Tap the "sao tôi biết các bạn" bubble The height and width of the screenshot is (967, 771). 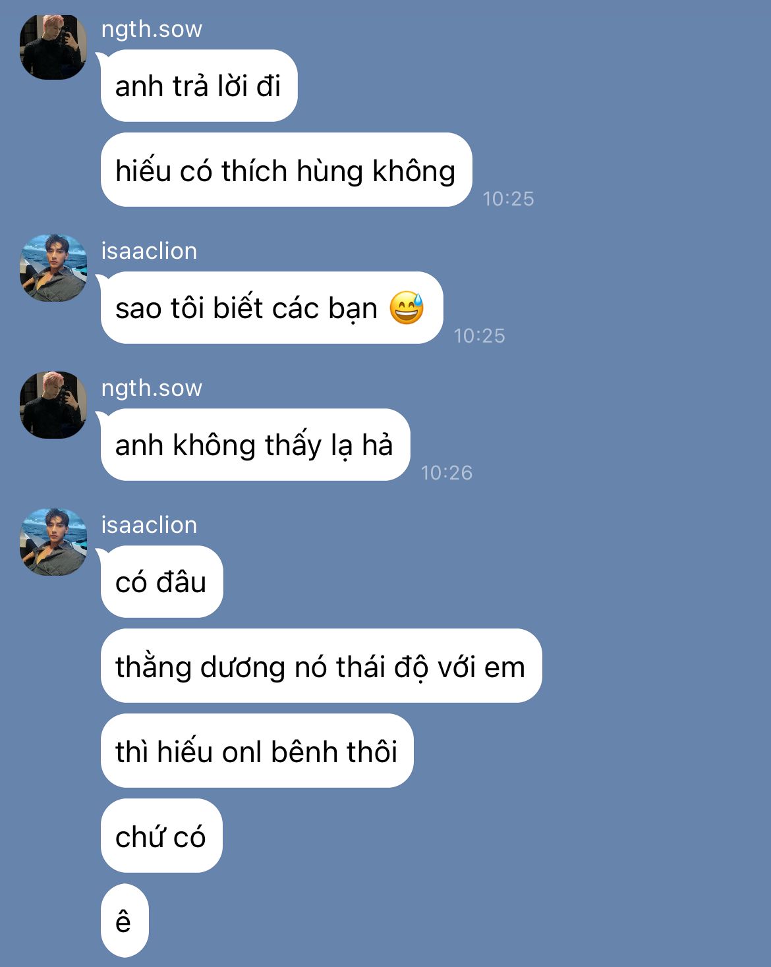(272, 308)
